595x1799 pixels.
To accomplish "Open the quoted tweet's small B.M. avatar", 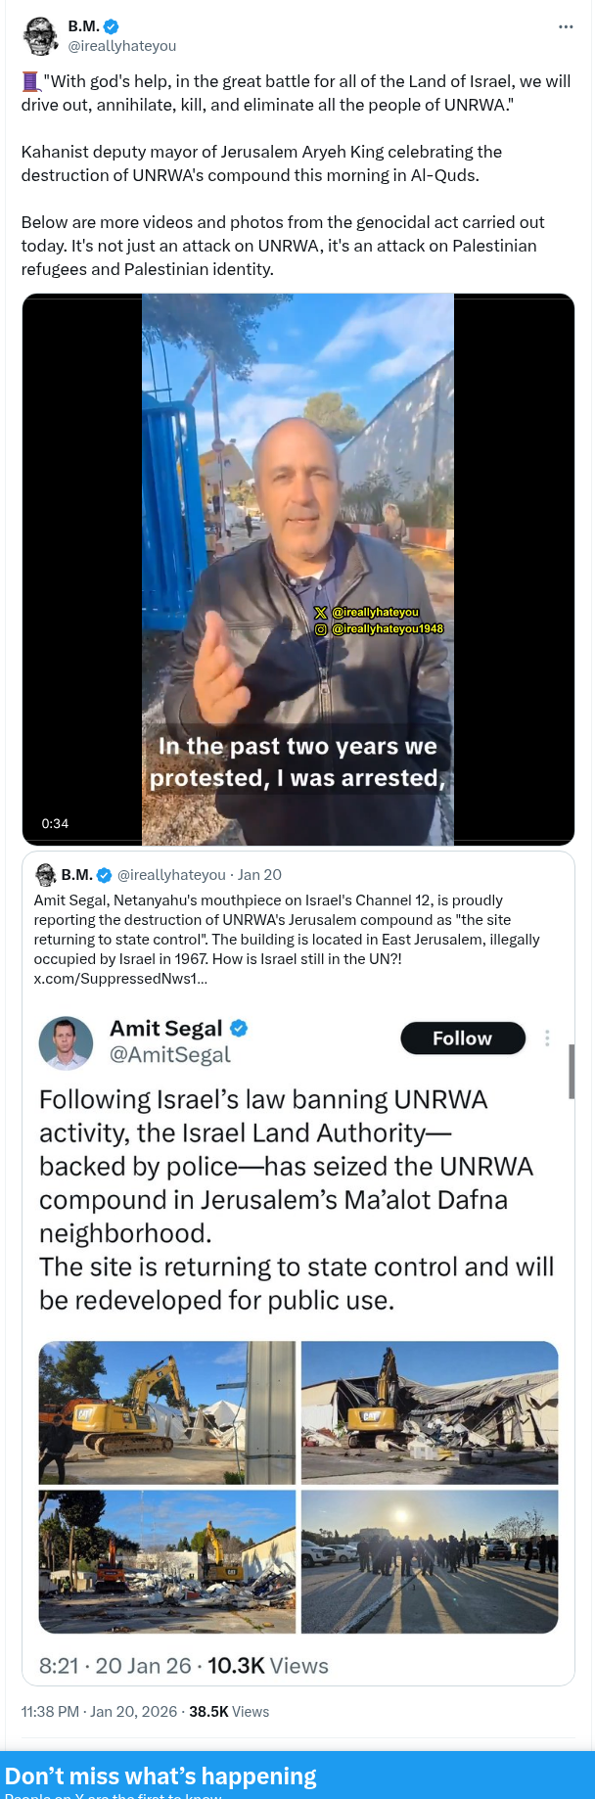I will [x=45, y=874].
